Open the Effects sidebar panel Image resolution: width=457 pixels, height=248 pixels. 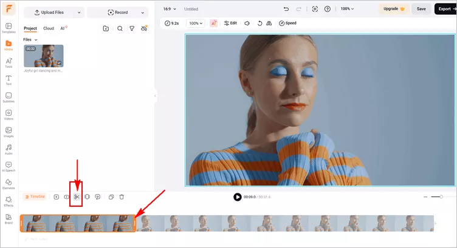click(9, 201)
